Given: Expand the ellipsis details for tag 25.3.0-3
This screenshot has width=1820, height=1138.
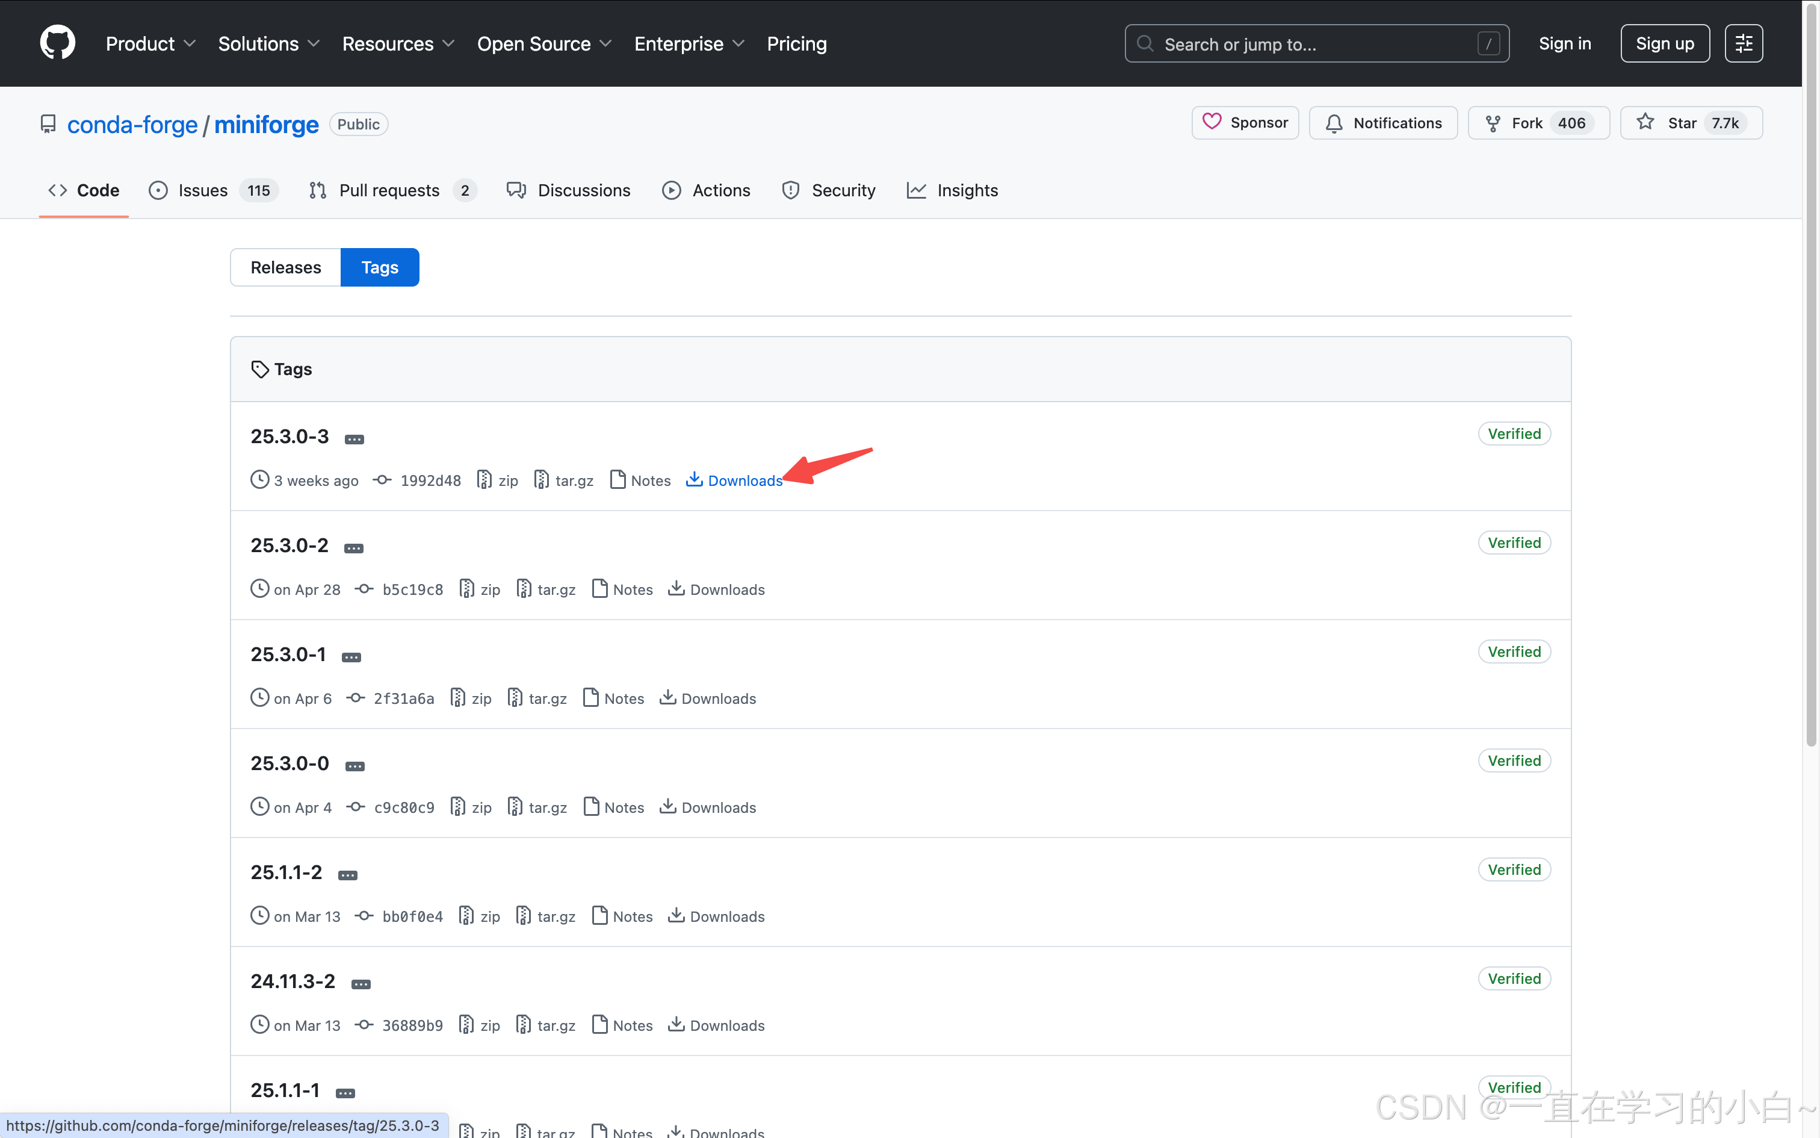Looking at the screenshot, I should click(354, 439).
